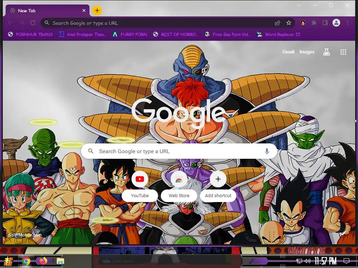Open Search Labs flask icon

click(x=327, y=52)
